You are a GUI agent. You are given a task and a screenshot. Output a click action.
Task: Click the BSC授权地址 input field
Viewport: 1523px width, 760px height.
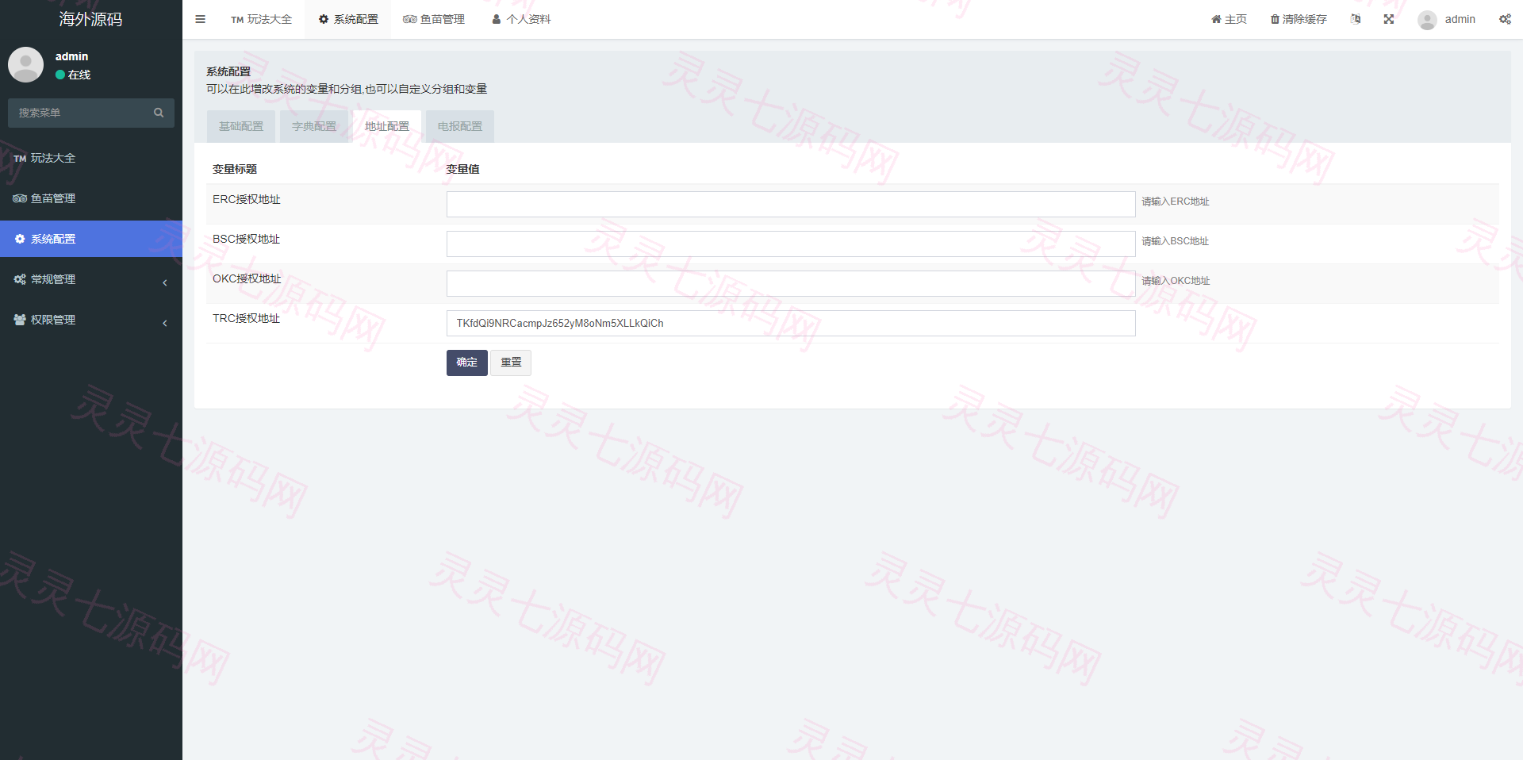click(791, 244)
